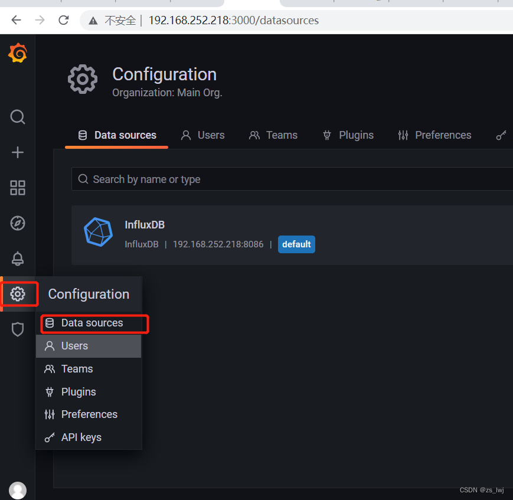
Task: Open Dashboards four-squares icon in sidebar
Action: pos(18,188)
